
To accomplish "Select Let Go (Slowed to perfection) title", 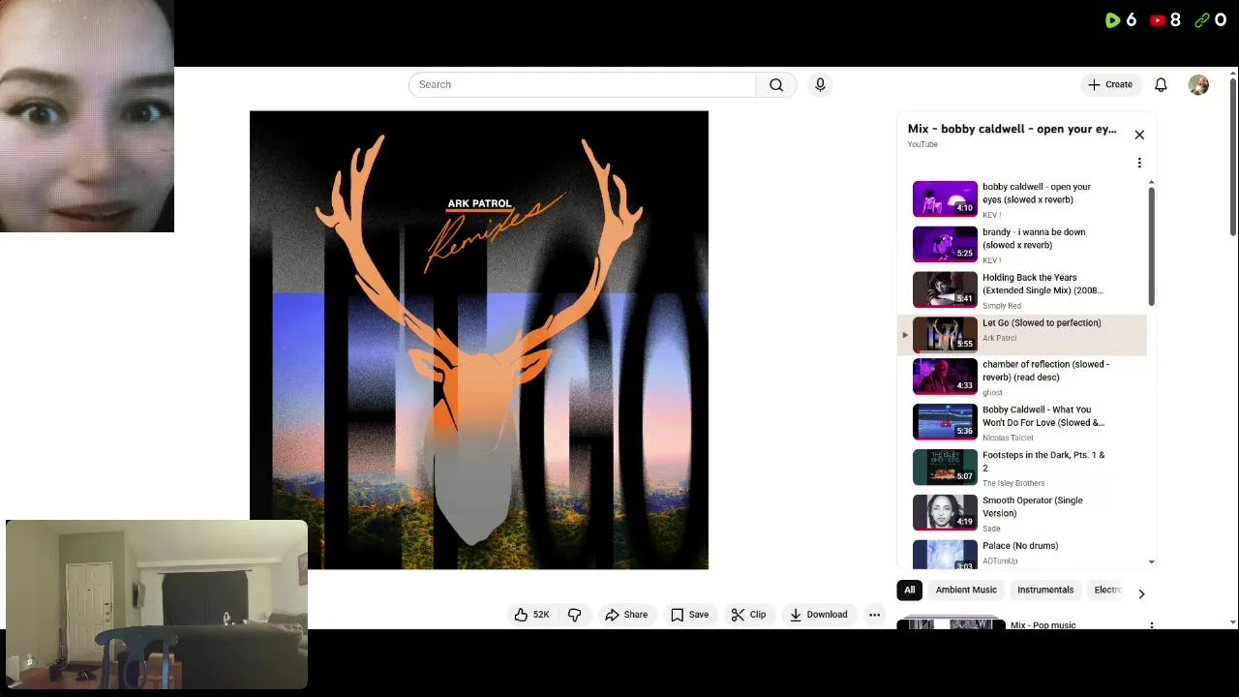I will point(1042,323).
